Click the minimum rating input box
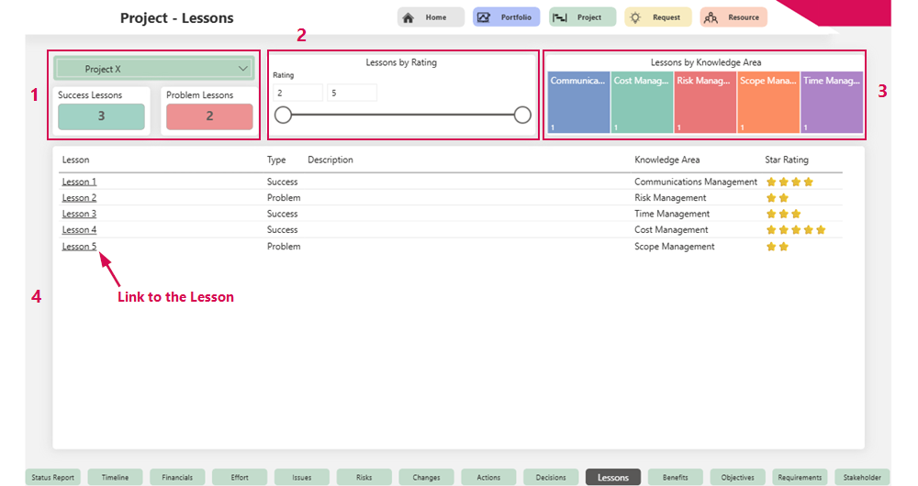Screen dimensions: 918x486 click(297, 93)
